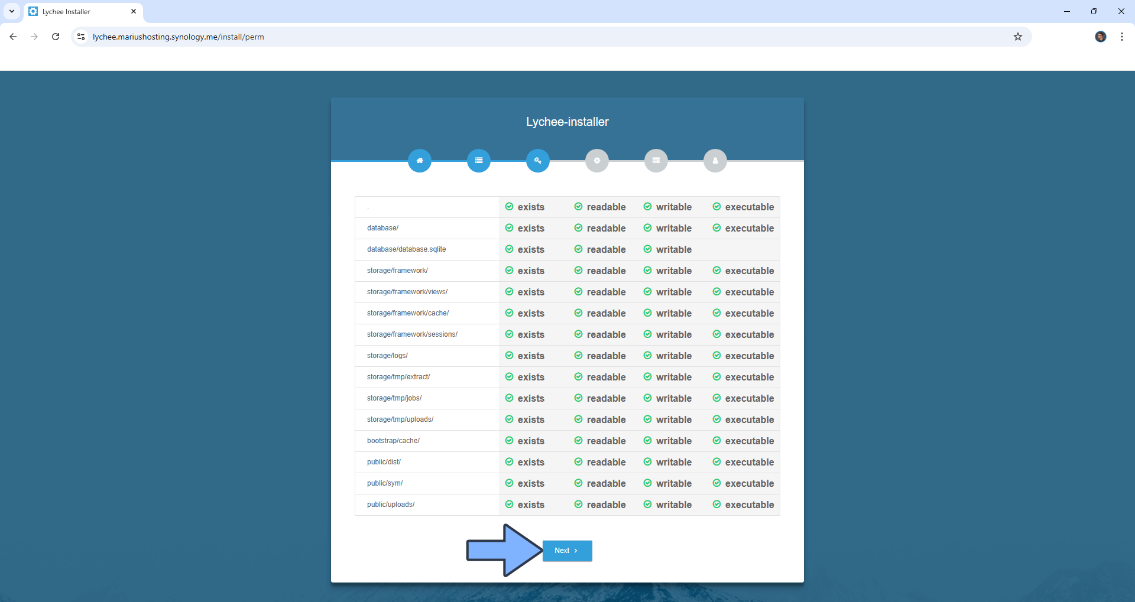The image size is (1135, 602).
Task: Click executable check icon for public/dist/
Action: click(x=716, y=462)
